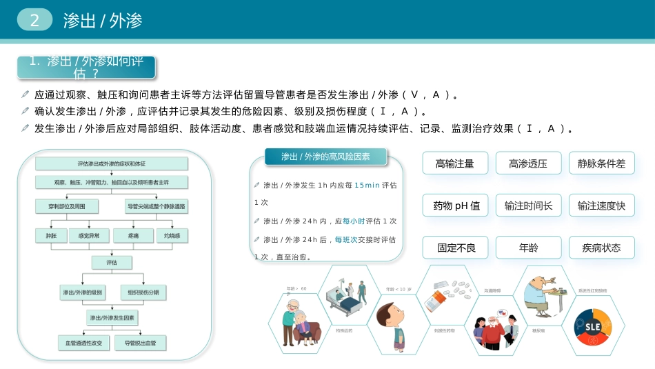
Task: Click the text 1 次，直至治愈。
Action: 283,257
